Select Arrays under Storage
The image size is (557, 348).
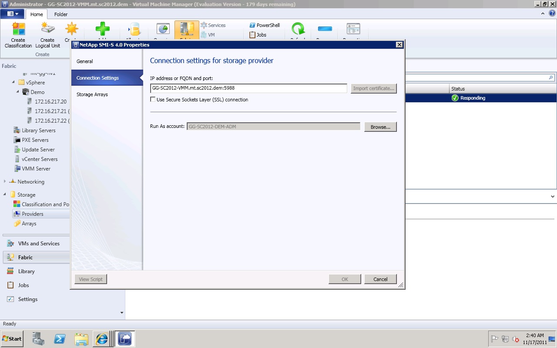point(29,224)
